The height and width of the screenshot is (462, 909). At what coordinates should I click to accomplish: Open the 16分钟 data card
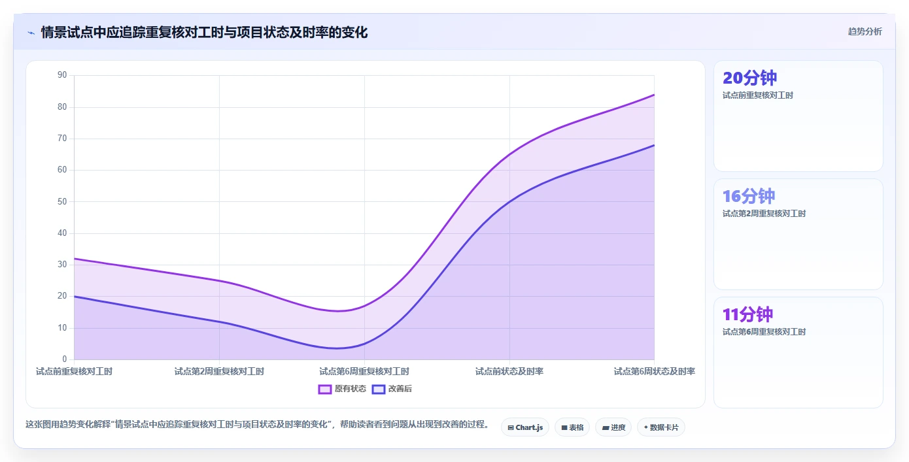(798, 234)
